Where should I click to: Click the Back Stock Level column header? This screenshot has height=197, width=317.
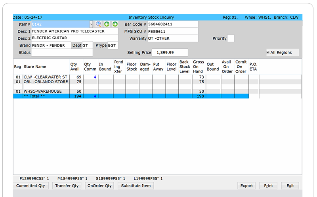pos(185,67)
